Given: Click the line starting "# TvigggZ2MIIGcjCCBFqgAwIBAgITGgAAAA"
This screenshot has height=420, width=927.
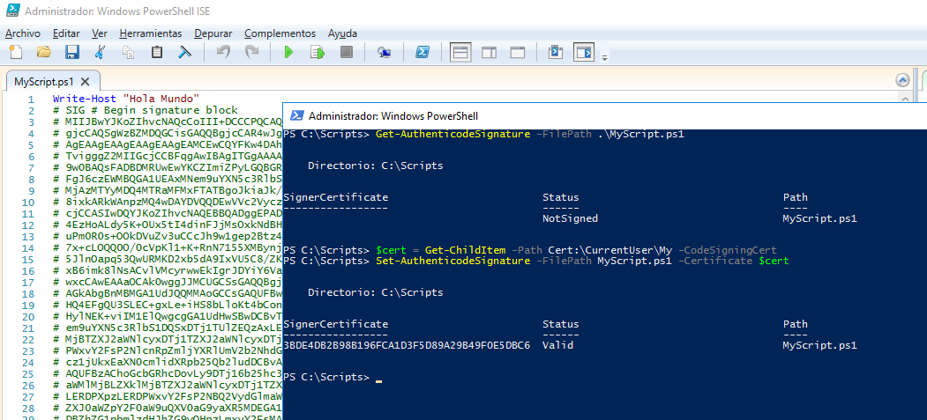Looking at the screenshot, I should 168,158.
